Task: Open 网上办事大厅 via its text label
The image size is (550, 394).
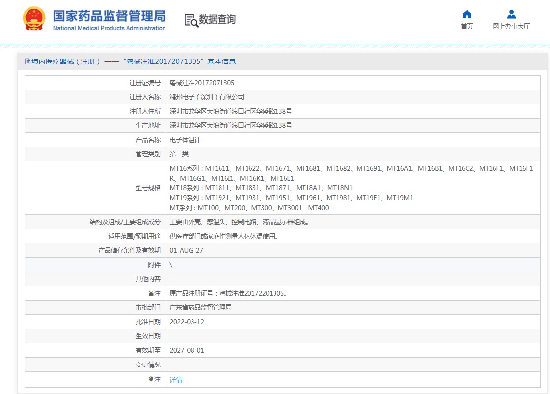Action: (x=511, y=27)
